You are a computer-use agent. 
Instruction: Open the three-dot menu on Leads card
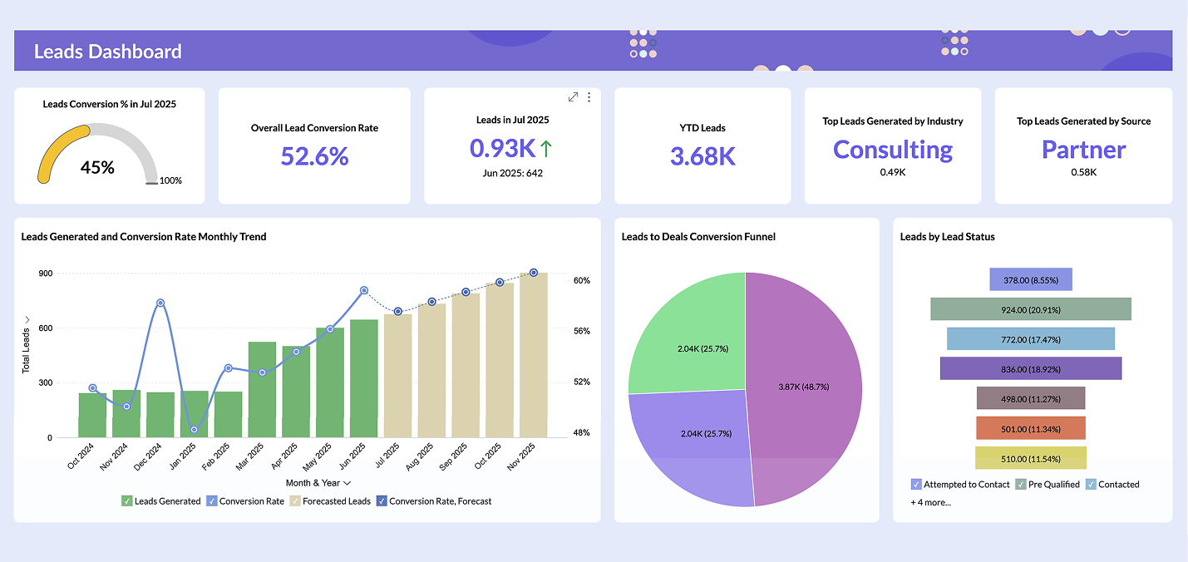(x=589, y=97)
